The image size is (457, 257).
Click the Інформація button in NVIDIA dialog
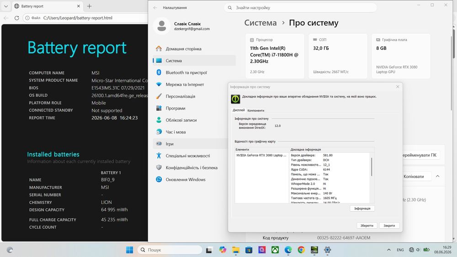coord(362,209)
